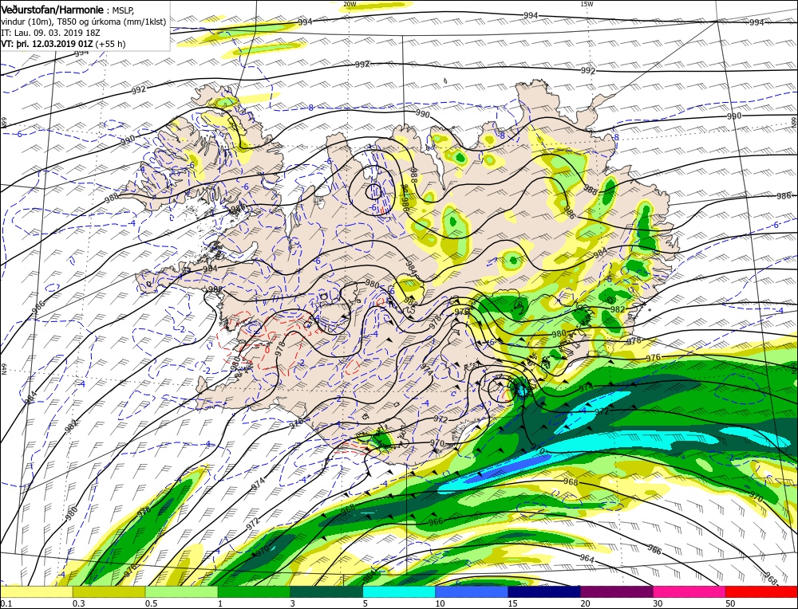Click the legend value "5"
798x609 pixels.
tap(365, 603)
